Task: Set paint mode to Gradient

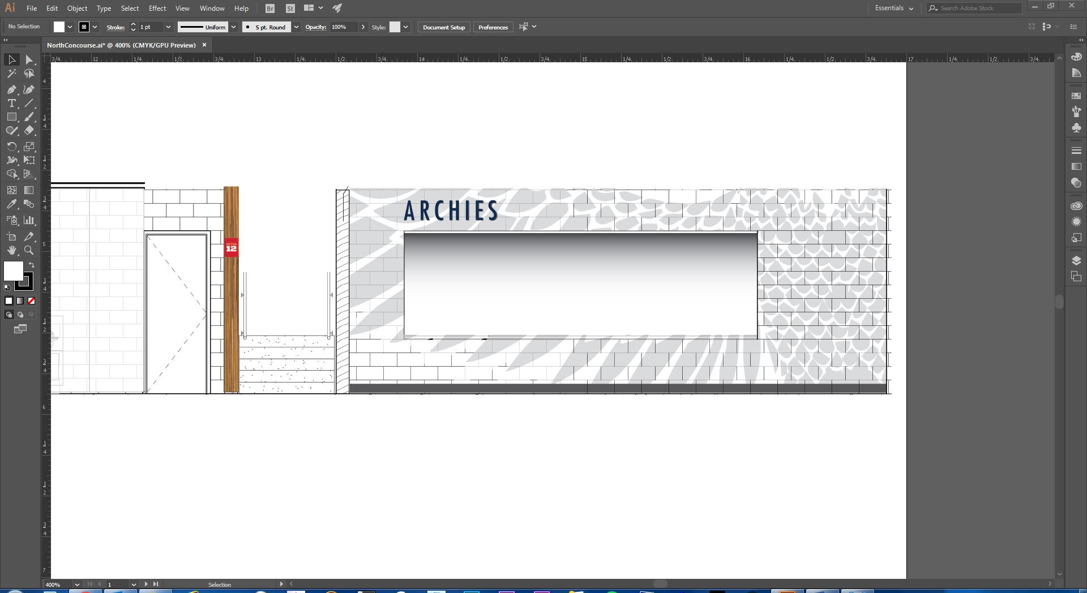Action: click(20, 301)
